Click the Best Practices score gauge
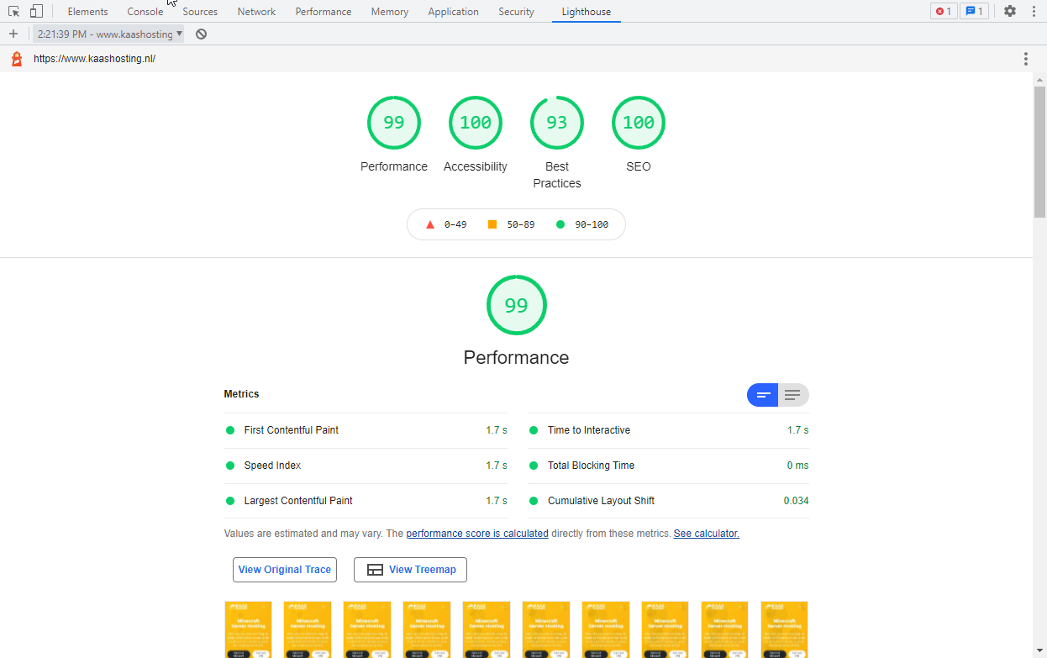Screen dimensions: 1047x658 pyautogui.click(x=556, y=123)
